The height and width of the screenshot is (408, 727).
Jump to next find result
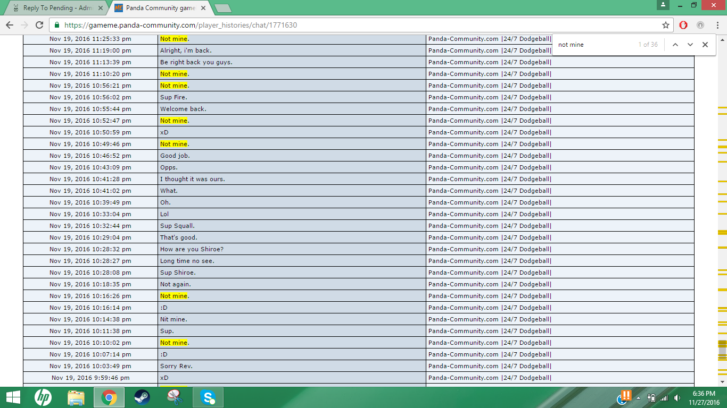[x=690, y=45]
